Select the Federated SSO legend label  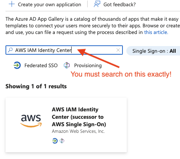pos(41,65)
